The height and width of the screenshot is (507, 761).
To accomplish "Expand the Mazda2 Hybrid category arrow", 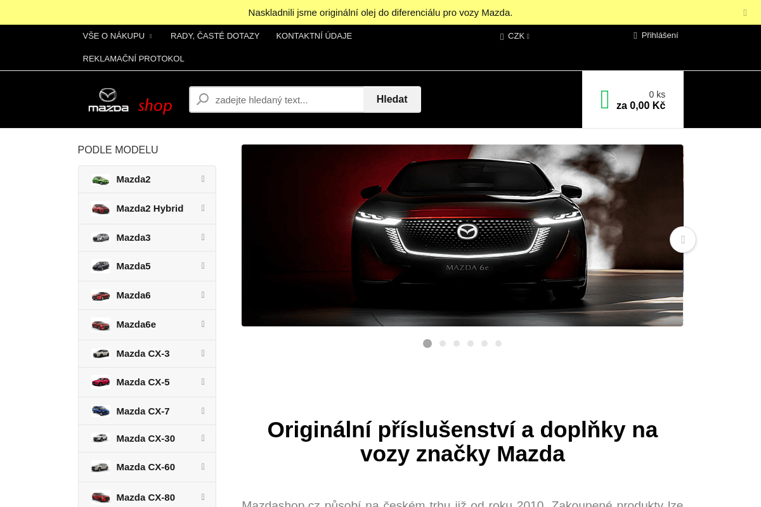I will tap(203, 208).
